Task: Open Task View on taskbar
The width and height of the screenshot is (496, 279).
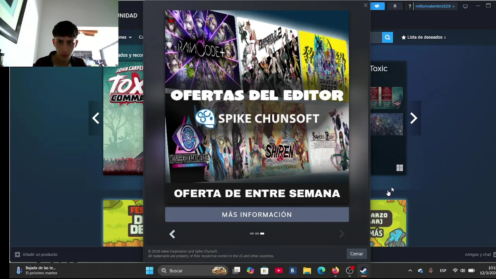Action: click(236, 270)
